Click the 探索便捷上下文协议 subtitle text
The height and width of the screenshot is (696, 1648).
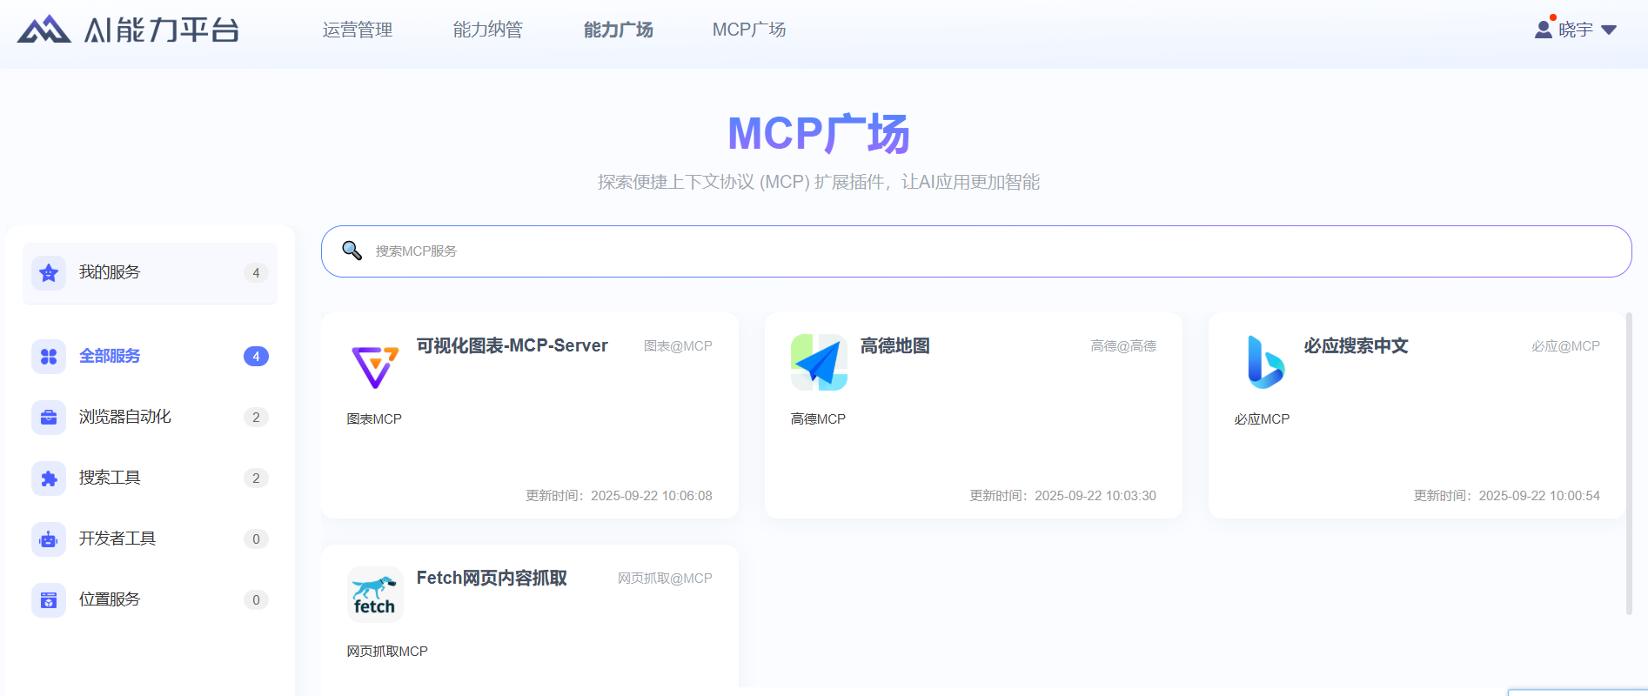(819, 182)
